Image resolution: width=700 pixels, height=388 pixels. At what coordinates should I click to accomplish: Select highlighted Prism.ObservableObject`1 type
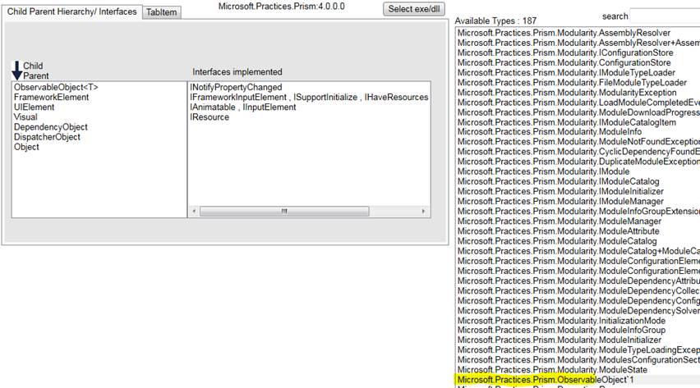point(546,380)
